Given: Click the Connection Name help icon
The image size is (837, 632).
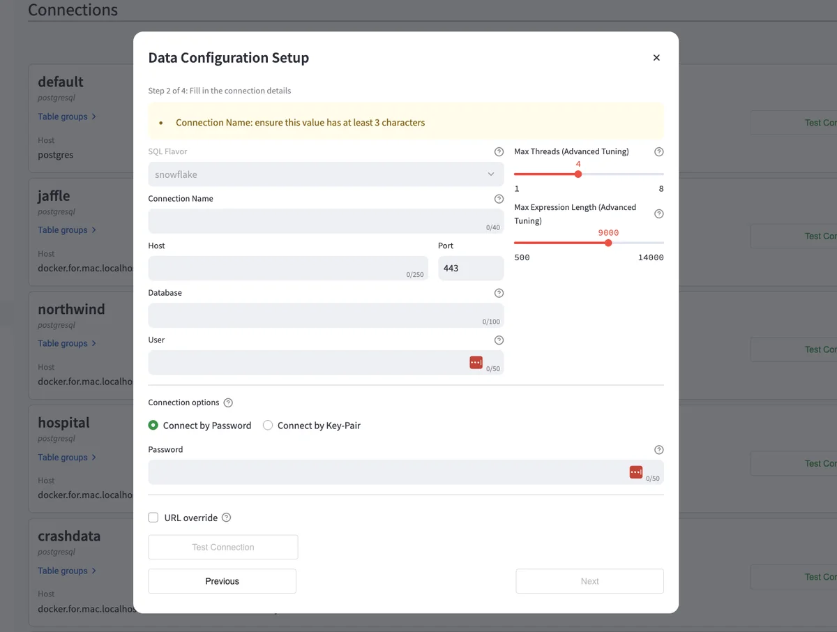Looking at the screenshot, I should pos(499,199).
